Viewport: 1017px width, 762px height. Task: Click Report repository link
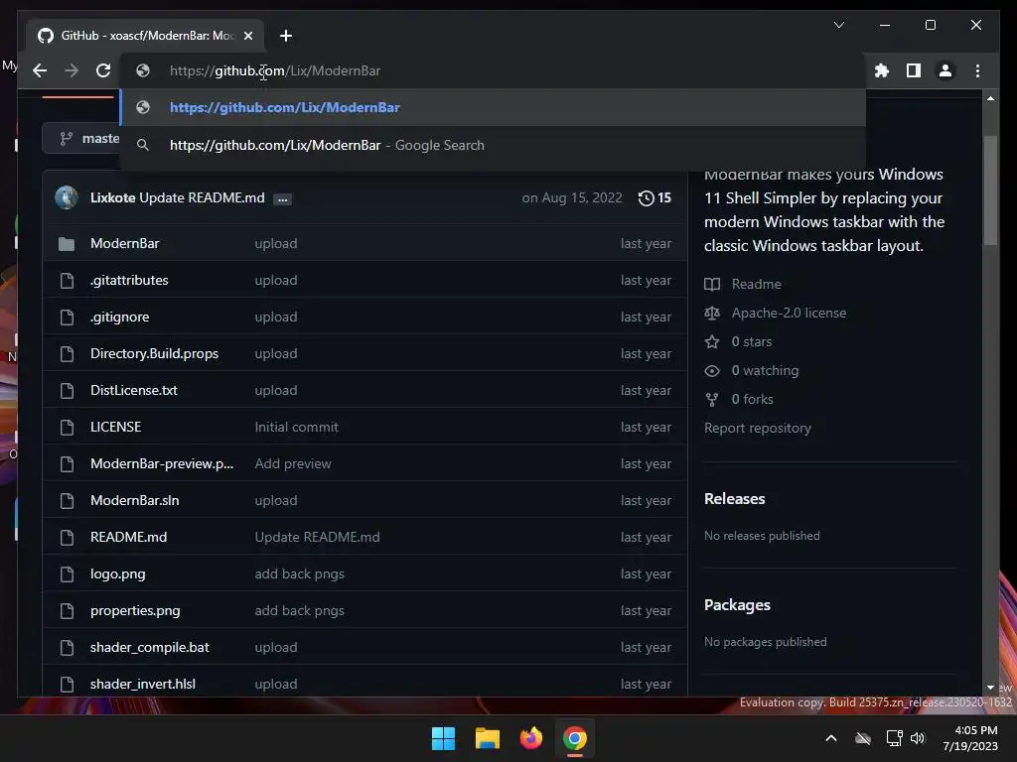[758, 429]
